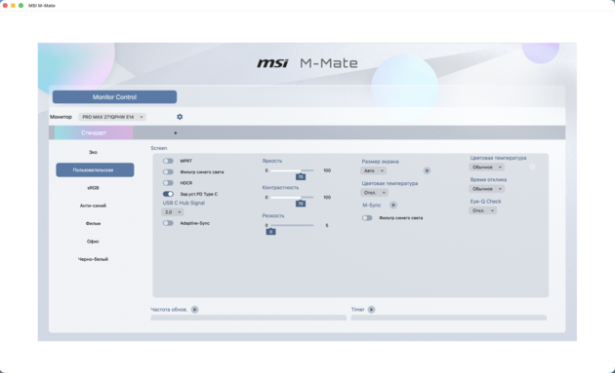Screen dimensions: 615x373
Task: Toggle Фильтр синего света switch below M-Sync
Action: point(367,218)
